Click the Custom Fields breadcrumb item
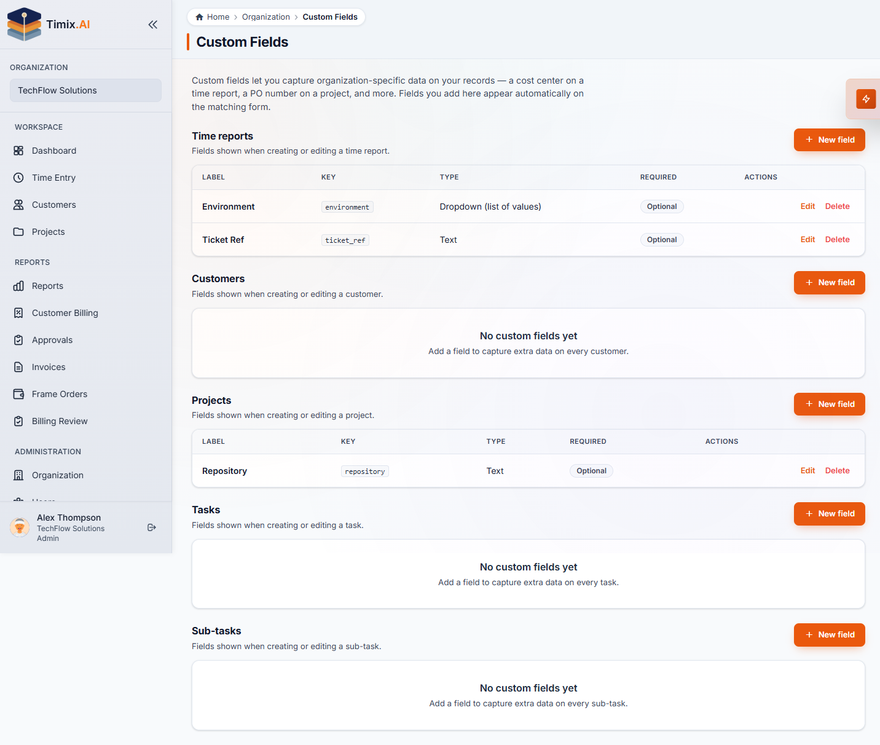Screen dimensions: 880x745 [330, 17]
